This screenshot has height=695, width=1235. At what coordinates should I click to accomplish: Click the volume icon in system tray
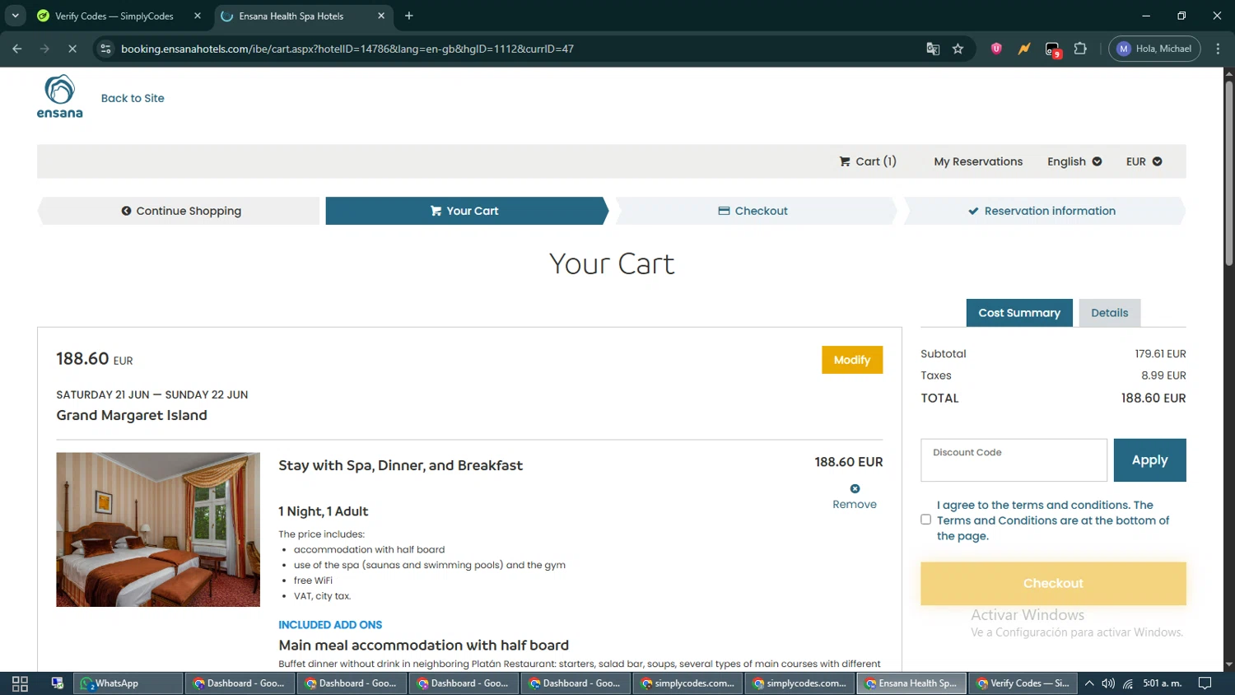[x=1108, y=683]
